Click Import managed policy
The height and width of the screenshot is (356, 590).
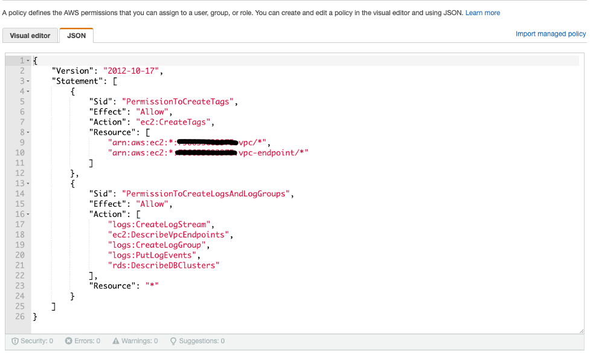coord(550,33)
